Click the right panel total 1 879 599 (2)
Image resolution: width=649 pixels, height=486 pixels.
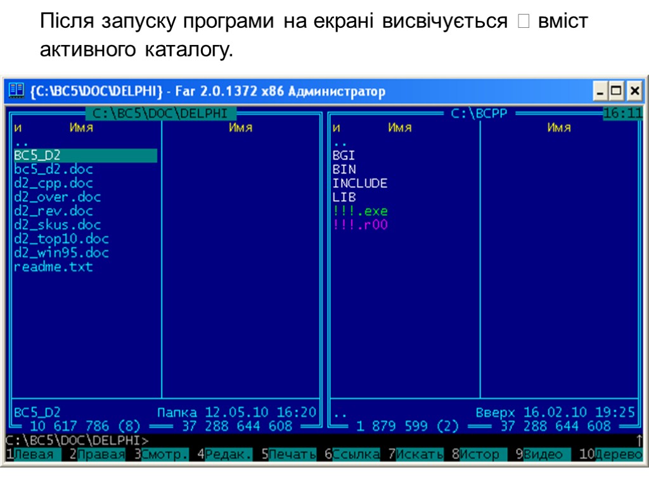click(408, 426)
